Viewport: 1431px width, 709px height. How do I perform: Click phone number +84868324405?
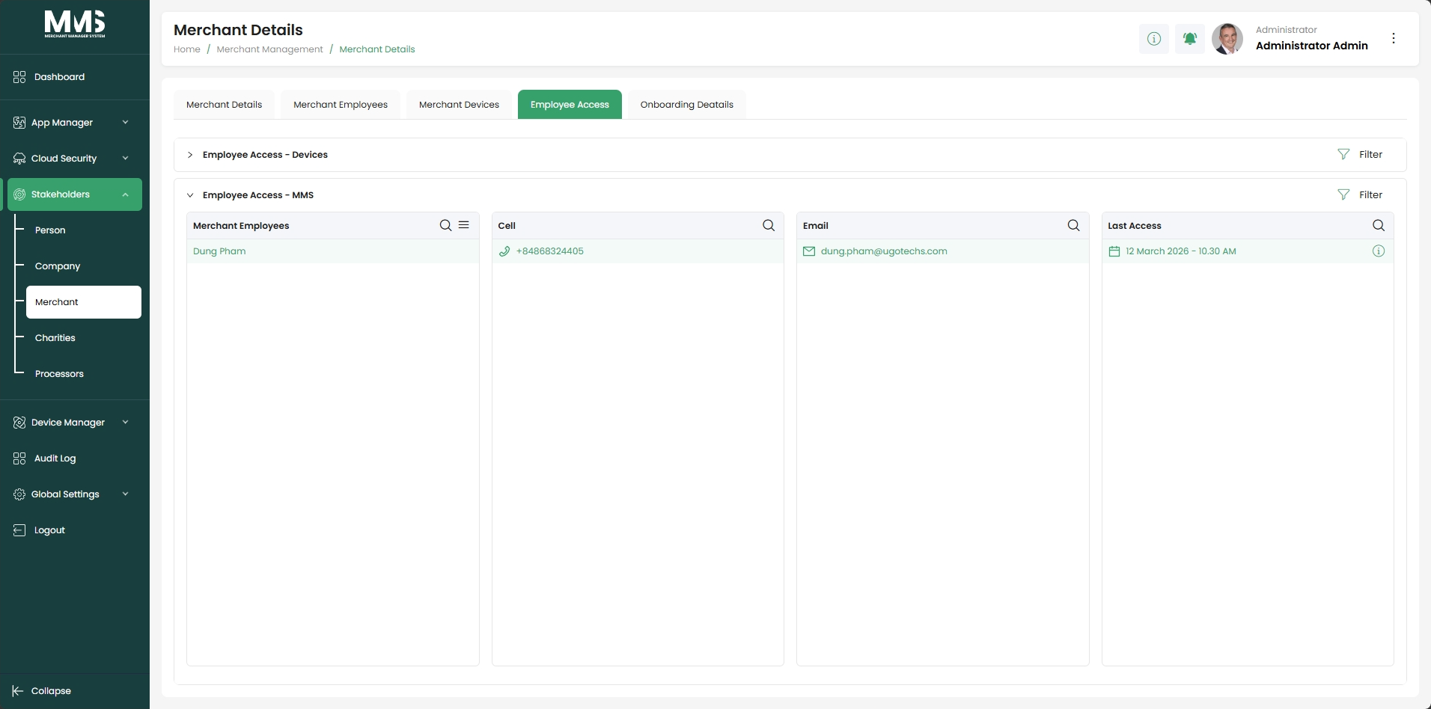coord(550,251)
